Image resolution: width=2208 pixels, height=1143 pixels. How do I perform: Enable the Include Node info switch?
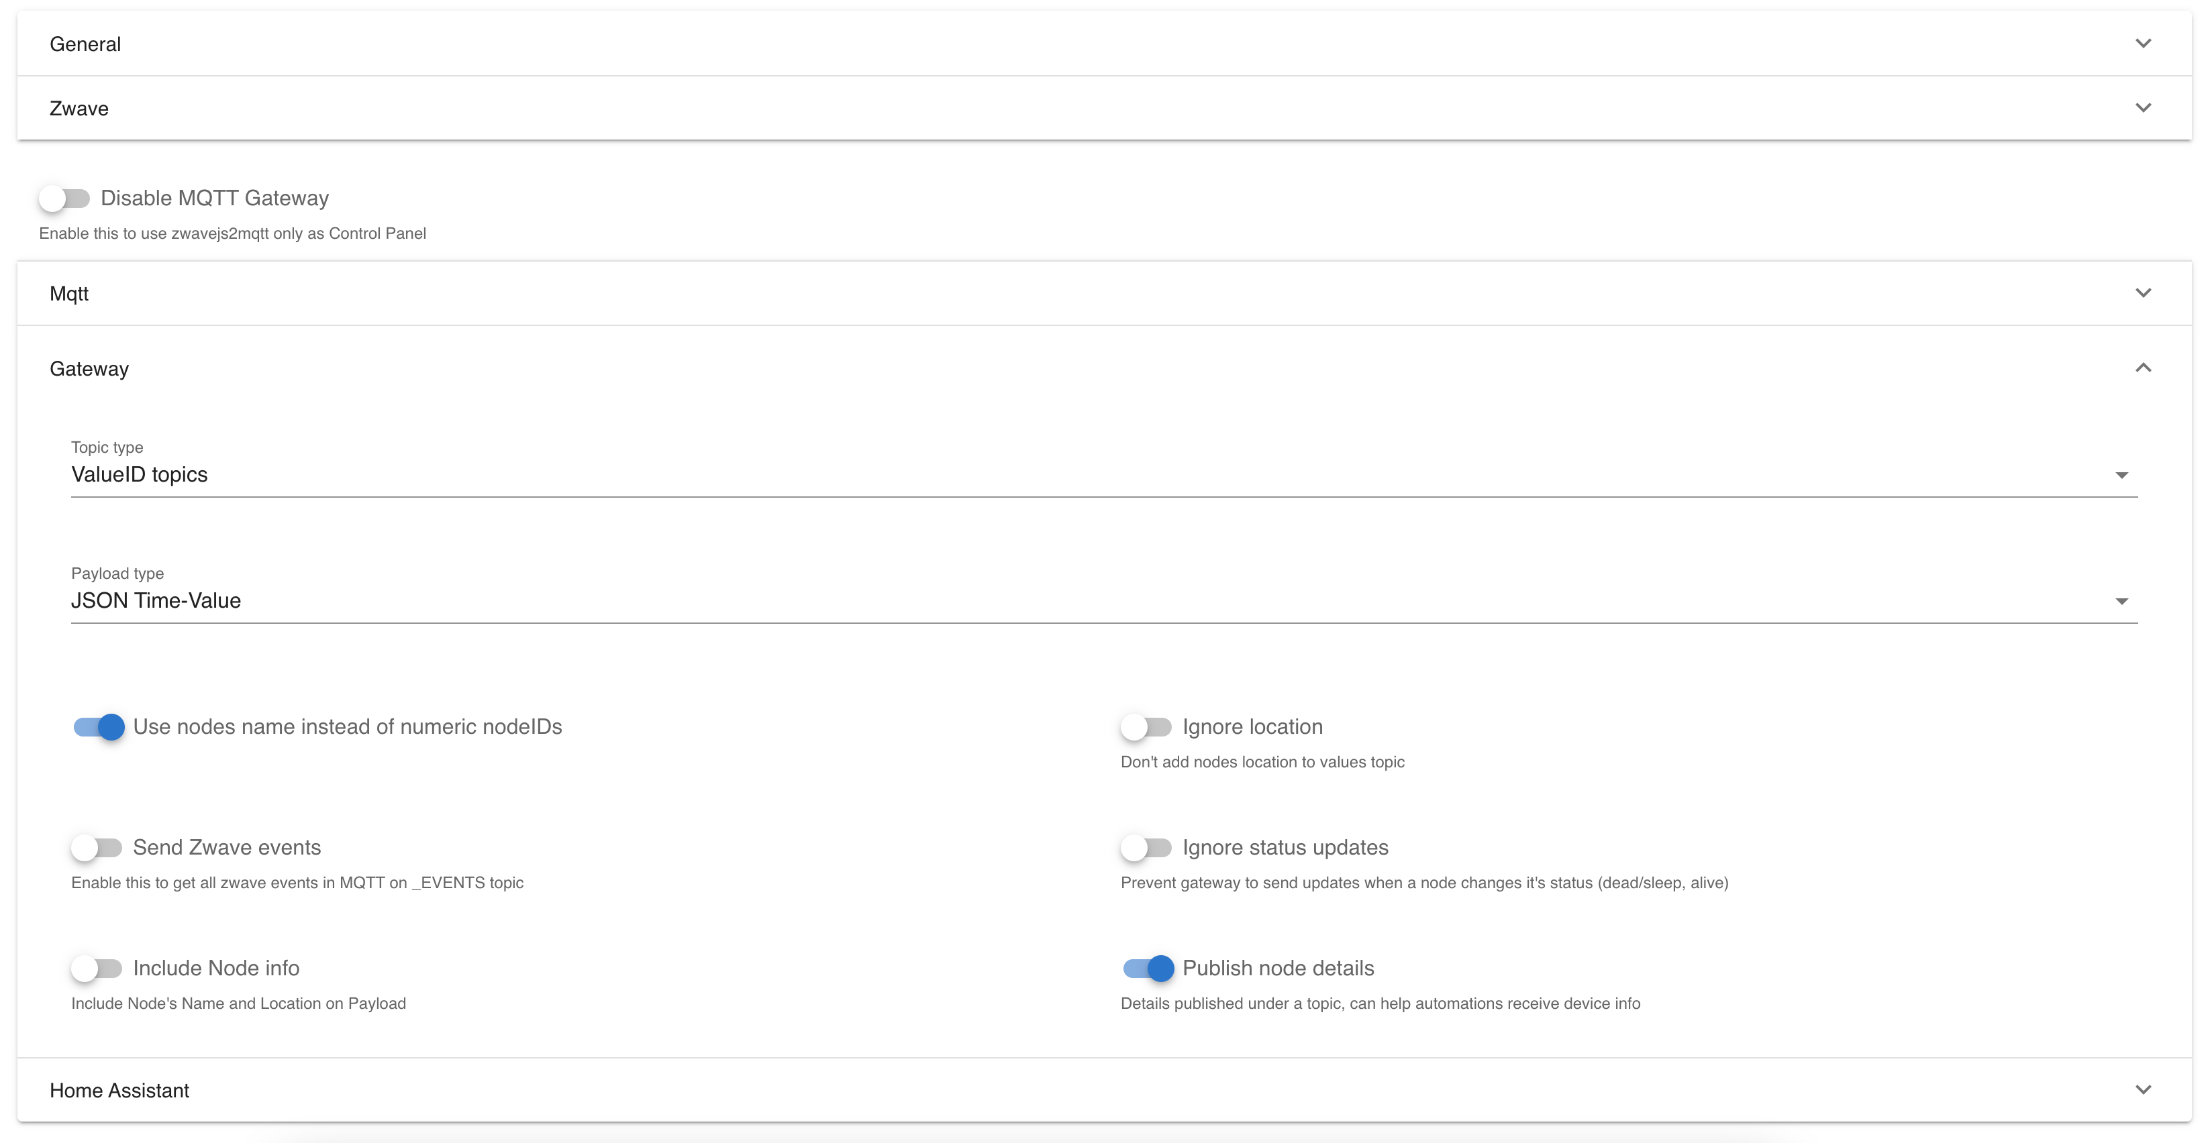click(x=97, y=969)
